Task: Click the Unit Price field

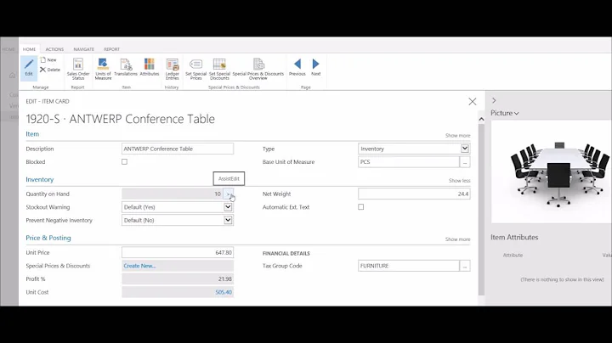Action: tap(178, 252)
